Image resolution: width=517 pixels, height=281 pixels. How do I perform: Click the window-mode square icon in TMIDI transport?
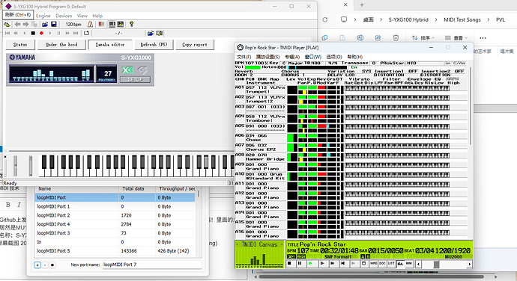tap(363, 263)
